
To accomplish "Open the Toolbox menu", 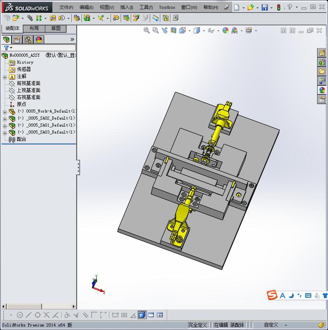I will [167, 7].
